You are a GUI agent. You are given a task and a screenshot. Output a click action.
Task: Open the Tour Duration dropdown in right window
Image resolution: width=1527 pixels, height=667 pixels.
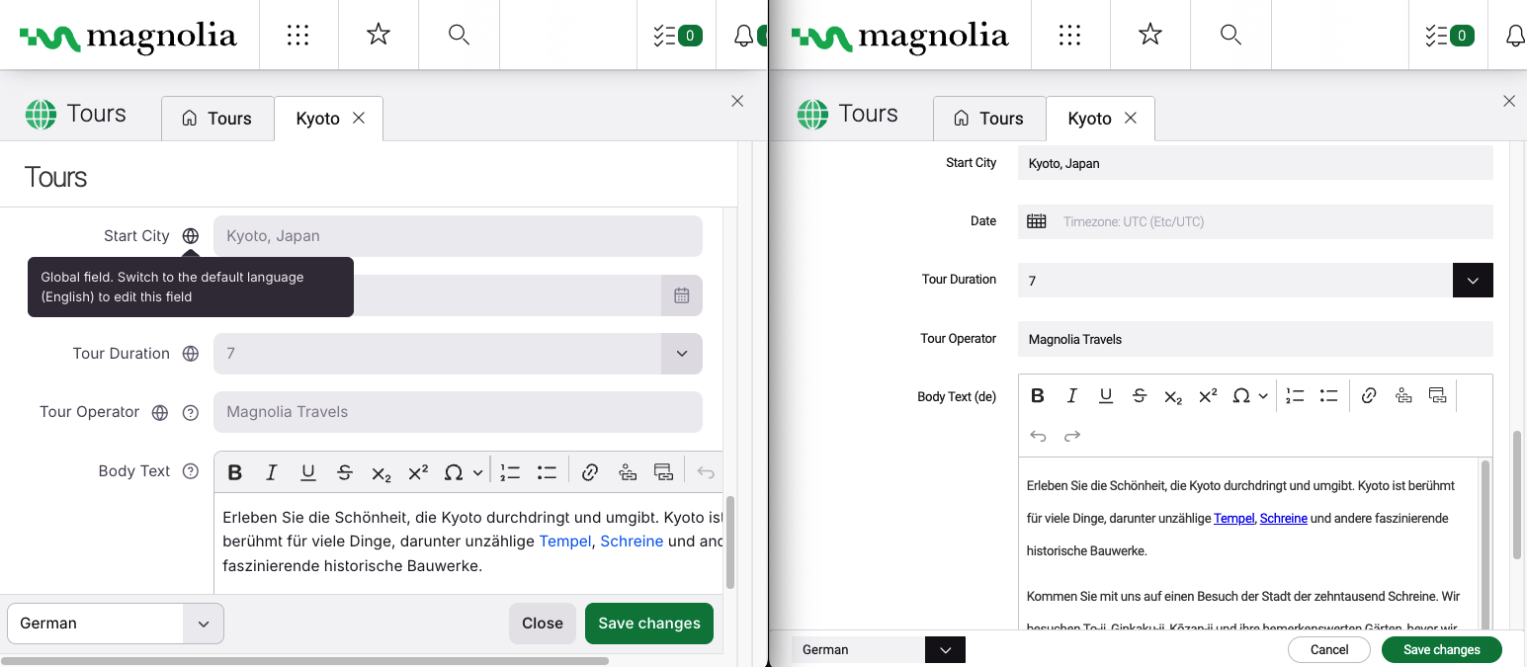tap(1473, 281)
